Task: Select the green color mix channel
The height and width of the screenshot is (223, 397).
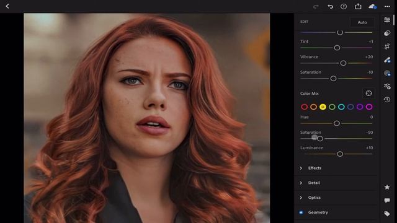Action: [x=332, y=107]
